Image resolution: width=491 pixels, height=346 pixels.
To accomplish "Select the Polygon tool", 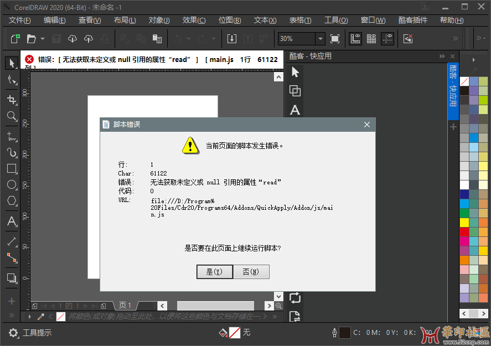I will [12, 201].
